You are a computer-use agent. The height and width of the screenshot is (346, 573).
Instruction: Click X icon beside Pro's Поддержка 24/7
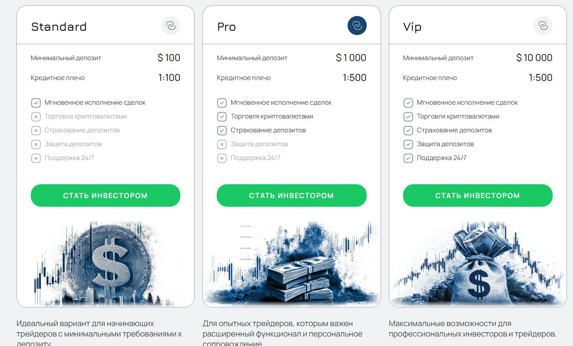[222, 158]
